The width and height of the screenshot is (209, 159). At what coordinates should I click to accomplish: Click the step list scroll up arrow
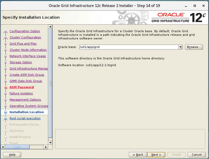tap(50, 27)
